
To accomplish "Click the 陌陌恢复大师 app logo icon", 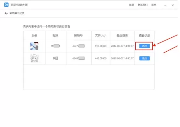I will coord(6,5).
